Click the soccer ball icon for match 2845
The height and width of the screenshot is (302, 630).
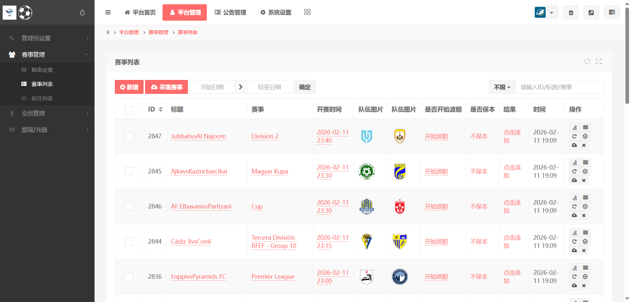(585, 171)
